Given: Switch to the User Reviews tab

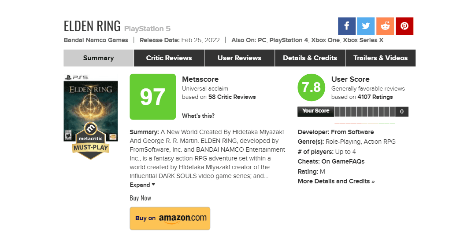Looking at the screenshot, I should click(239, 58).
